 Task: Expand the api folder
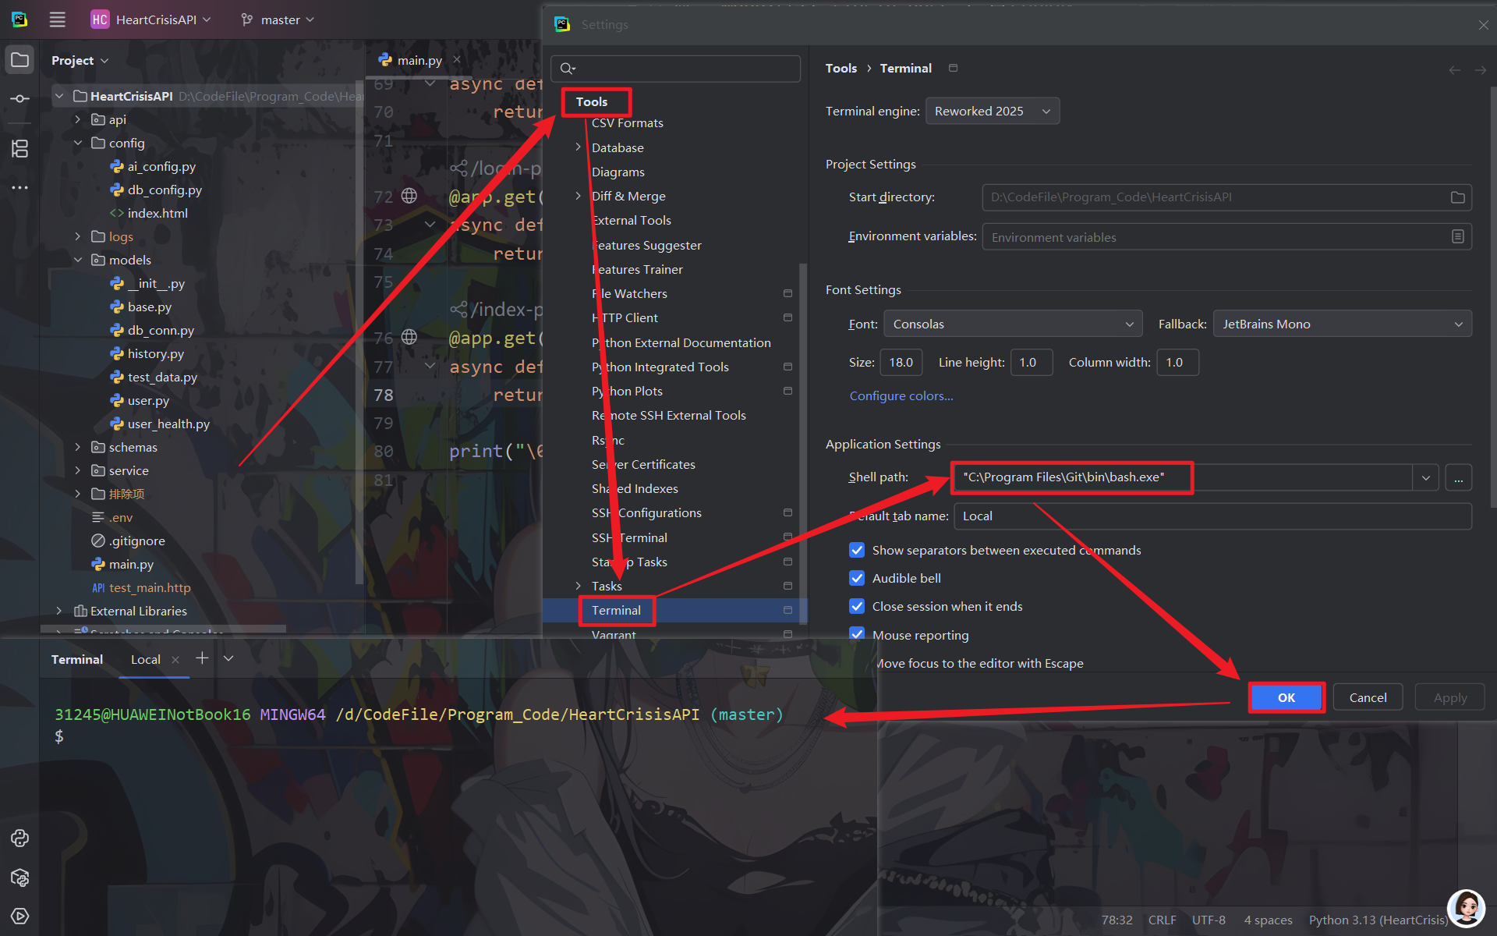pos(77,119)
